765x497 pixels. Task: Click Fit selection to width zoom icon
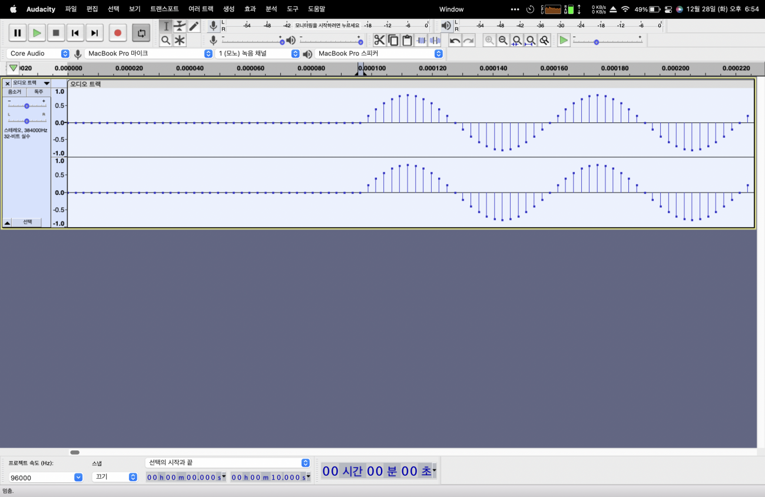point(516,40)
